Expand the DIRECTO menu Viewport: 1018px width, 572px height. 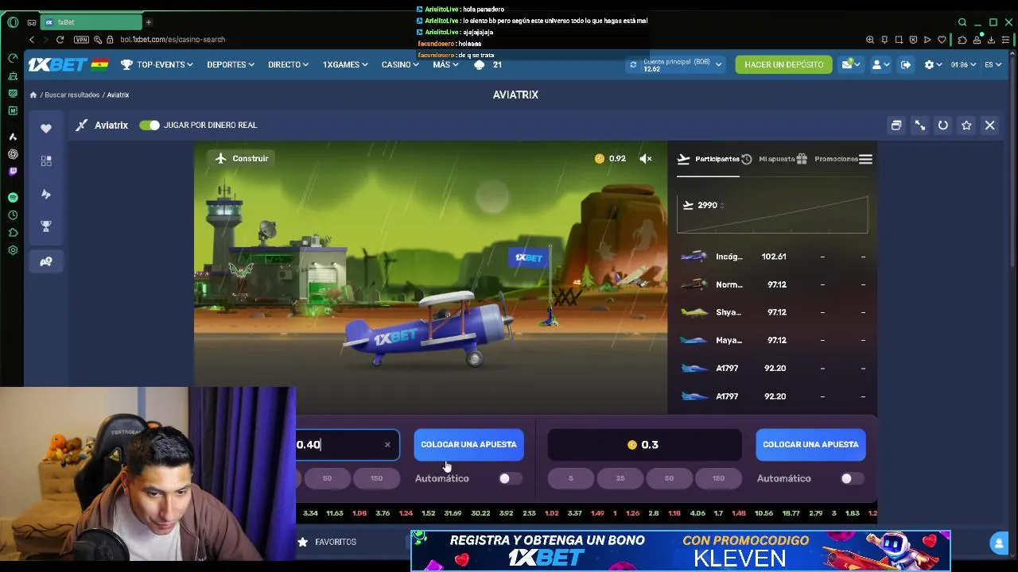(288, 65)
